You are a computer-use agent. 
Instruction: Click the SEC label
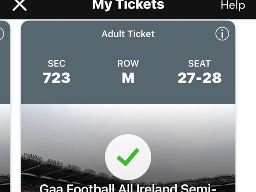click(56, 63)
